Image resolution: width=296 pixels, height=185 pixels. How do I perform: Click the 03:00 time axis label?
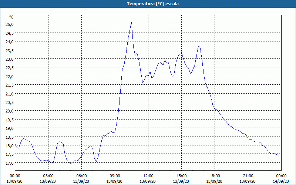[x=48, y=176]
